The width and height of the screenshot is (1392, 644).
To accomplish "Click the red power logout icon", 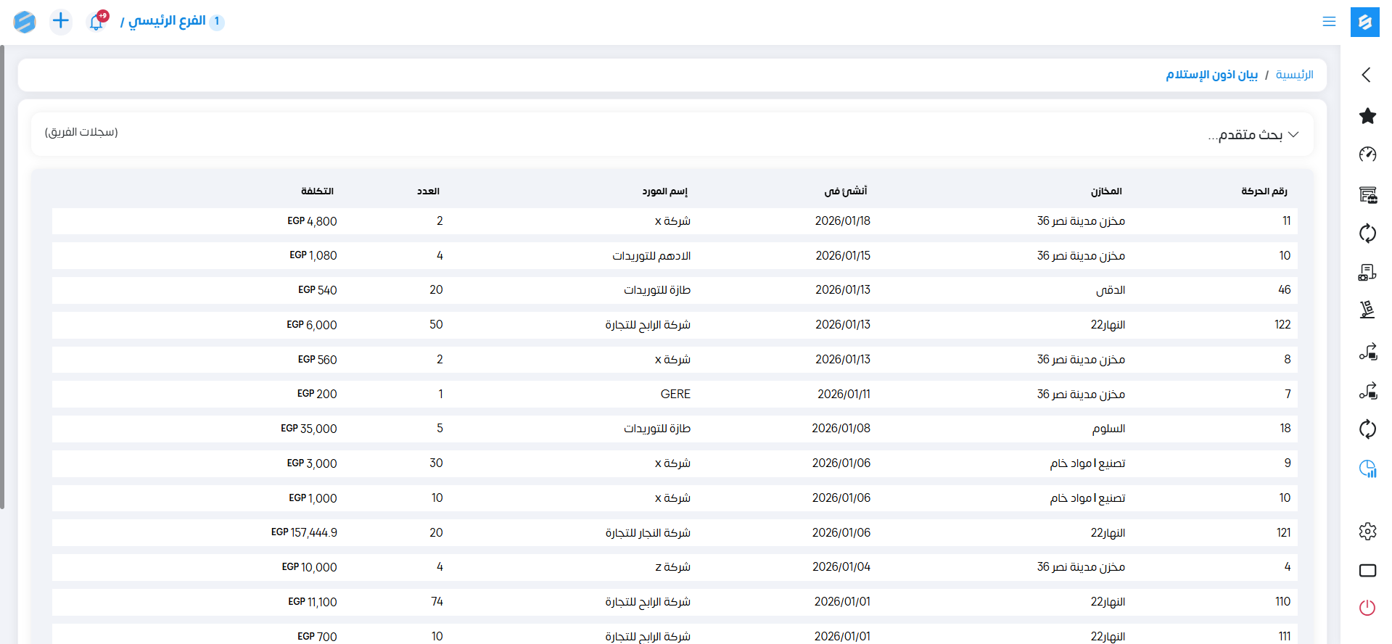I will pyautogui.click(x=1367, y=608).
